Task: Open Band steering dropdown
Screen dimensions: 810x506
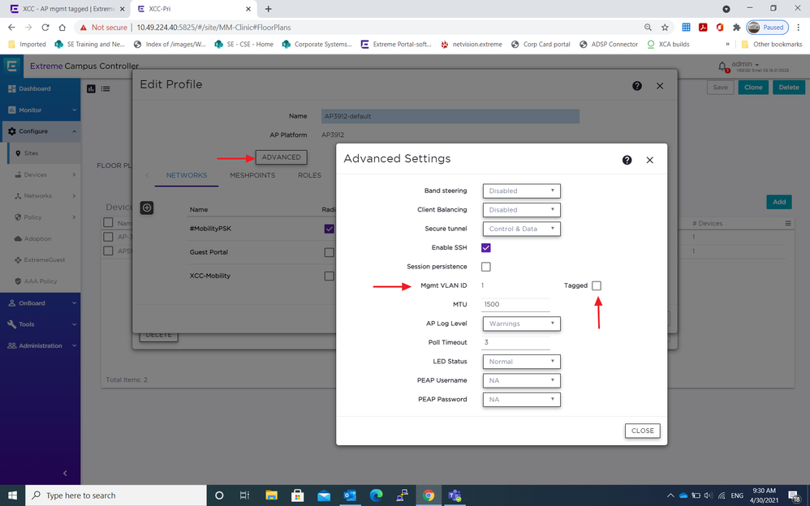Action: [x=521, y=191]
